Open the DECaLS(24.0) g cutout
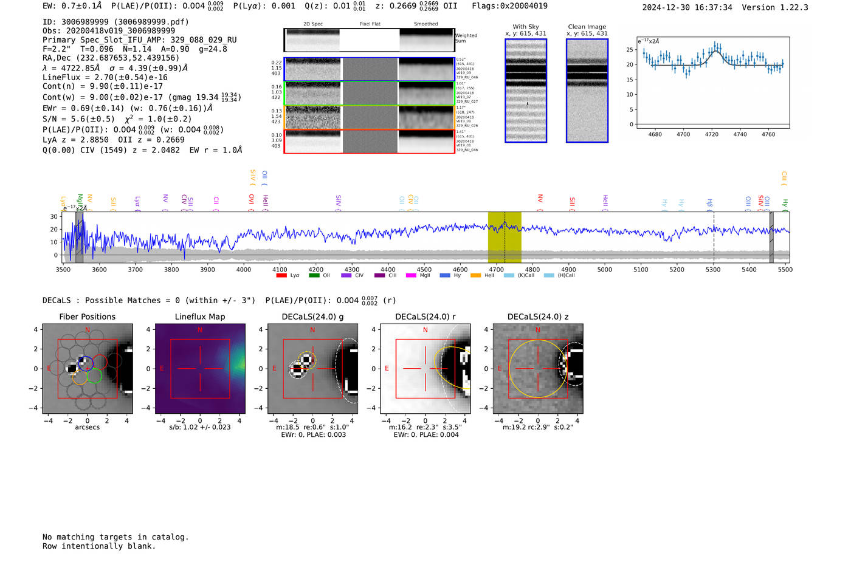Screen dimensions: 851x579 tap(312, 368)
